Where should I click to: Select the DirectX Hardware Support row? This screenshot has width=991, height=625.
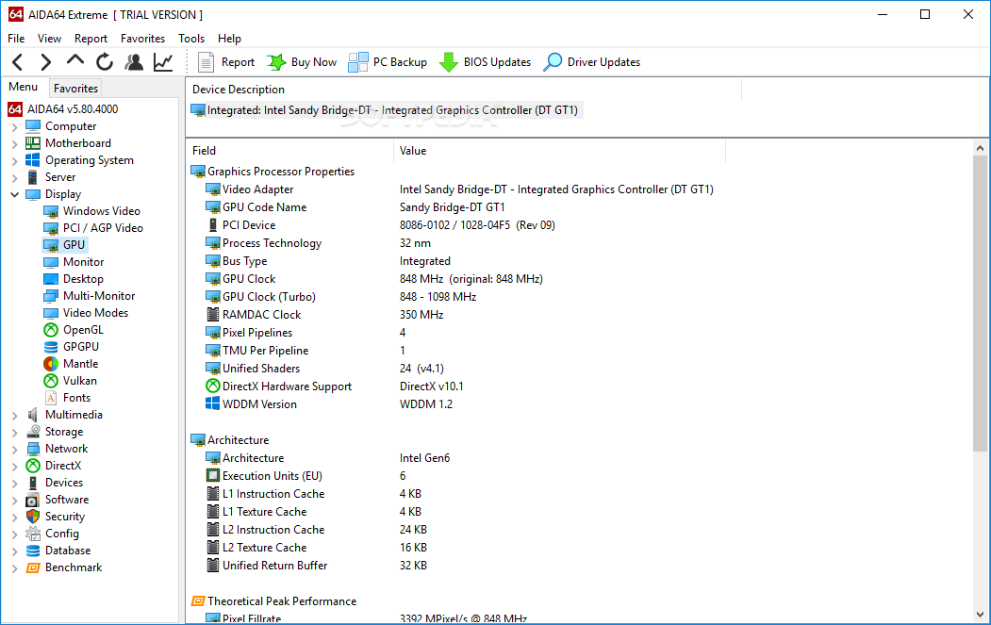click(x=334, y=387)
